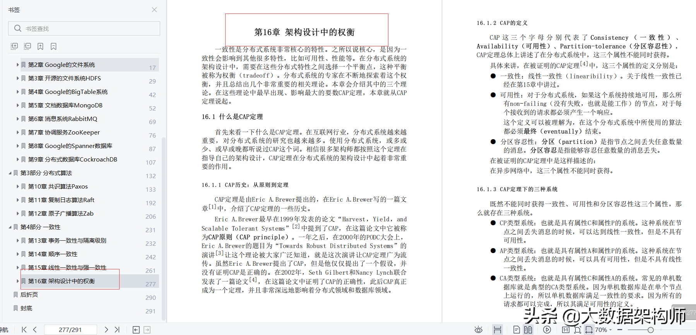696x335 pixels.
Task: Click the heading 16.1.1 CAP历史：从原则到定理
Action: pos(245,185)
